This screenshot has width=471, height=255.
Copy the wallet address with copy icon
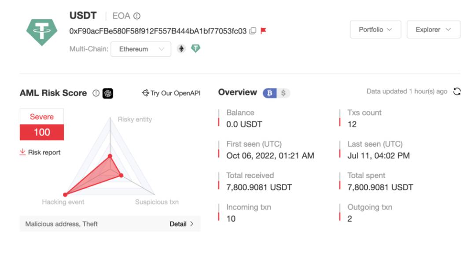pos(253,31)
